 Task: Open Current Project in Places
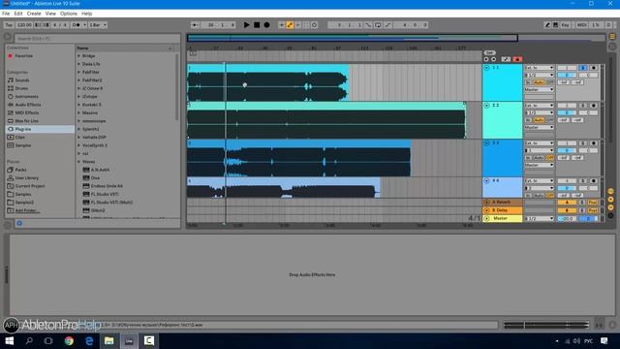coord(30,186)
